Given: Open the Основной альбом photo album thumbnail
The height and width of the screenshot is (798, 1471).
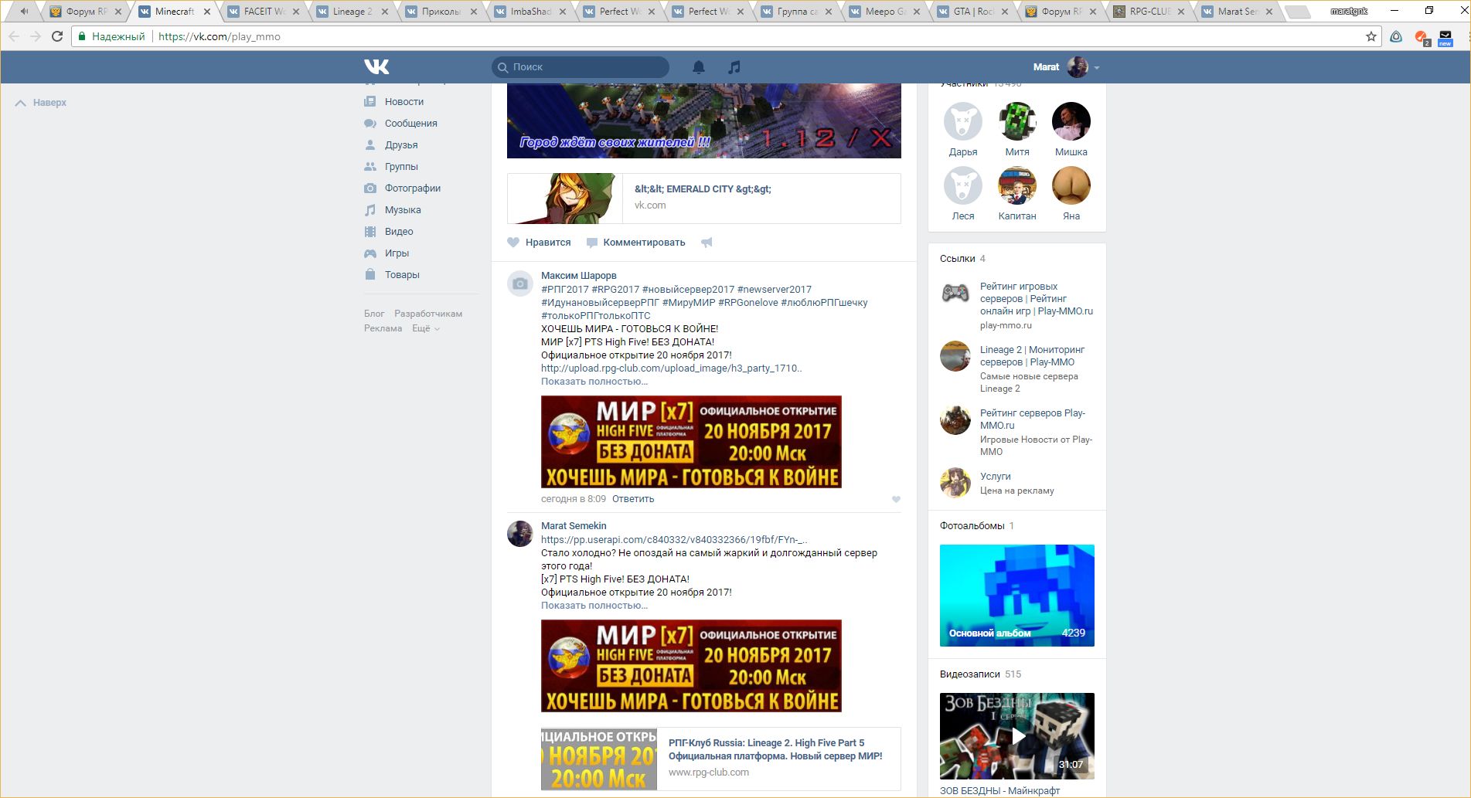Looking at the screenshot, I should (1017, 596).
